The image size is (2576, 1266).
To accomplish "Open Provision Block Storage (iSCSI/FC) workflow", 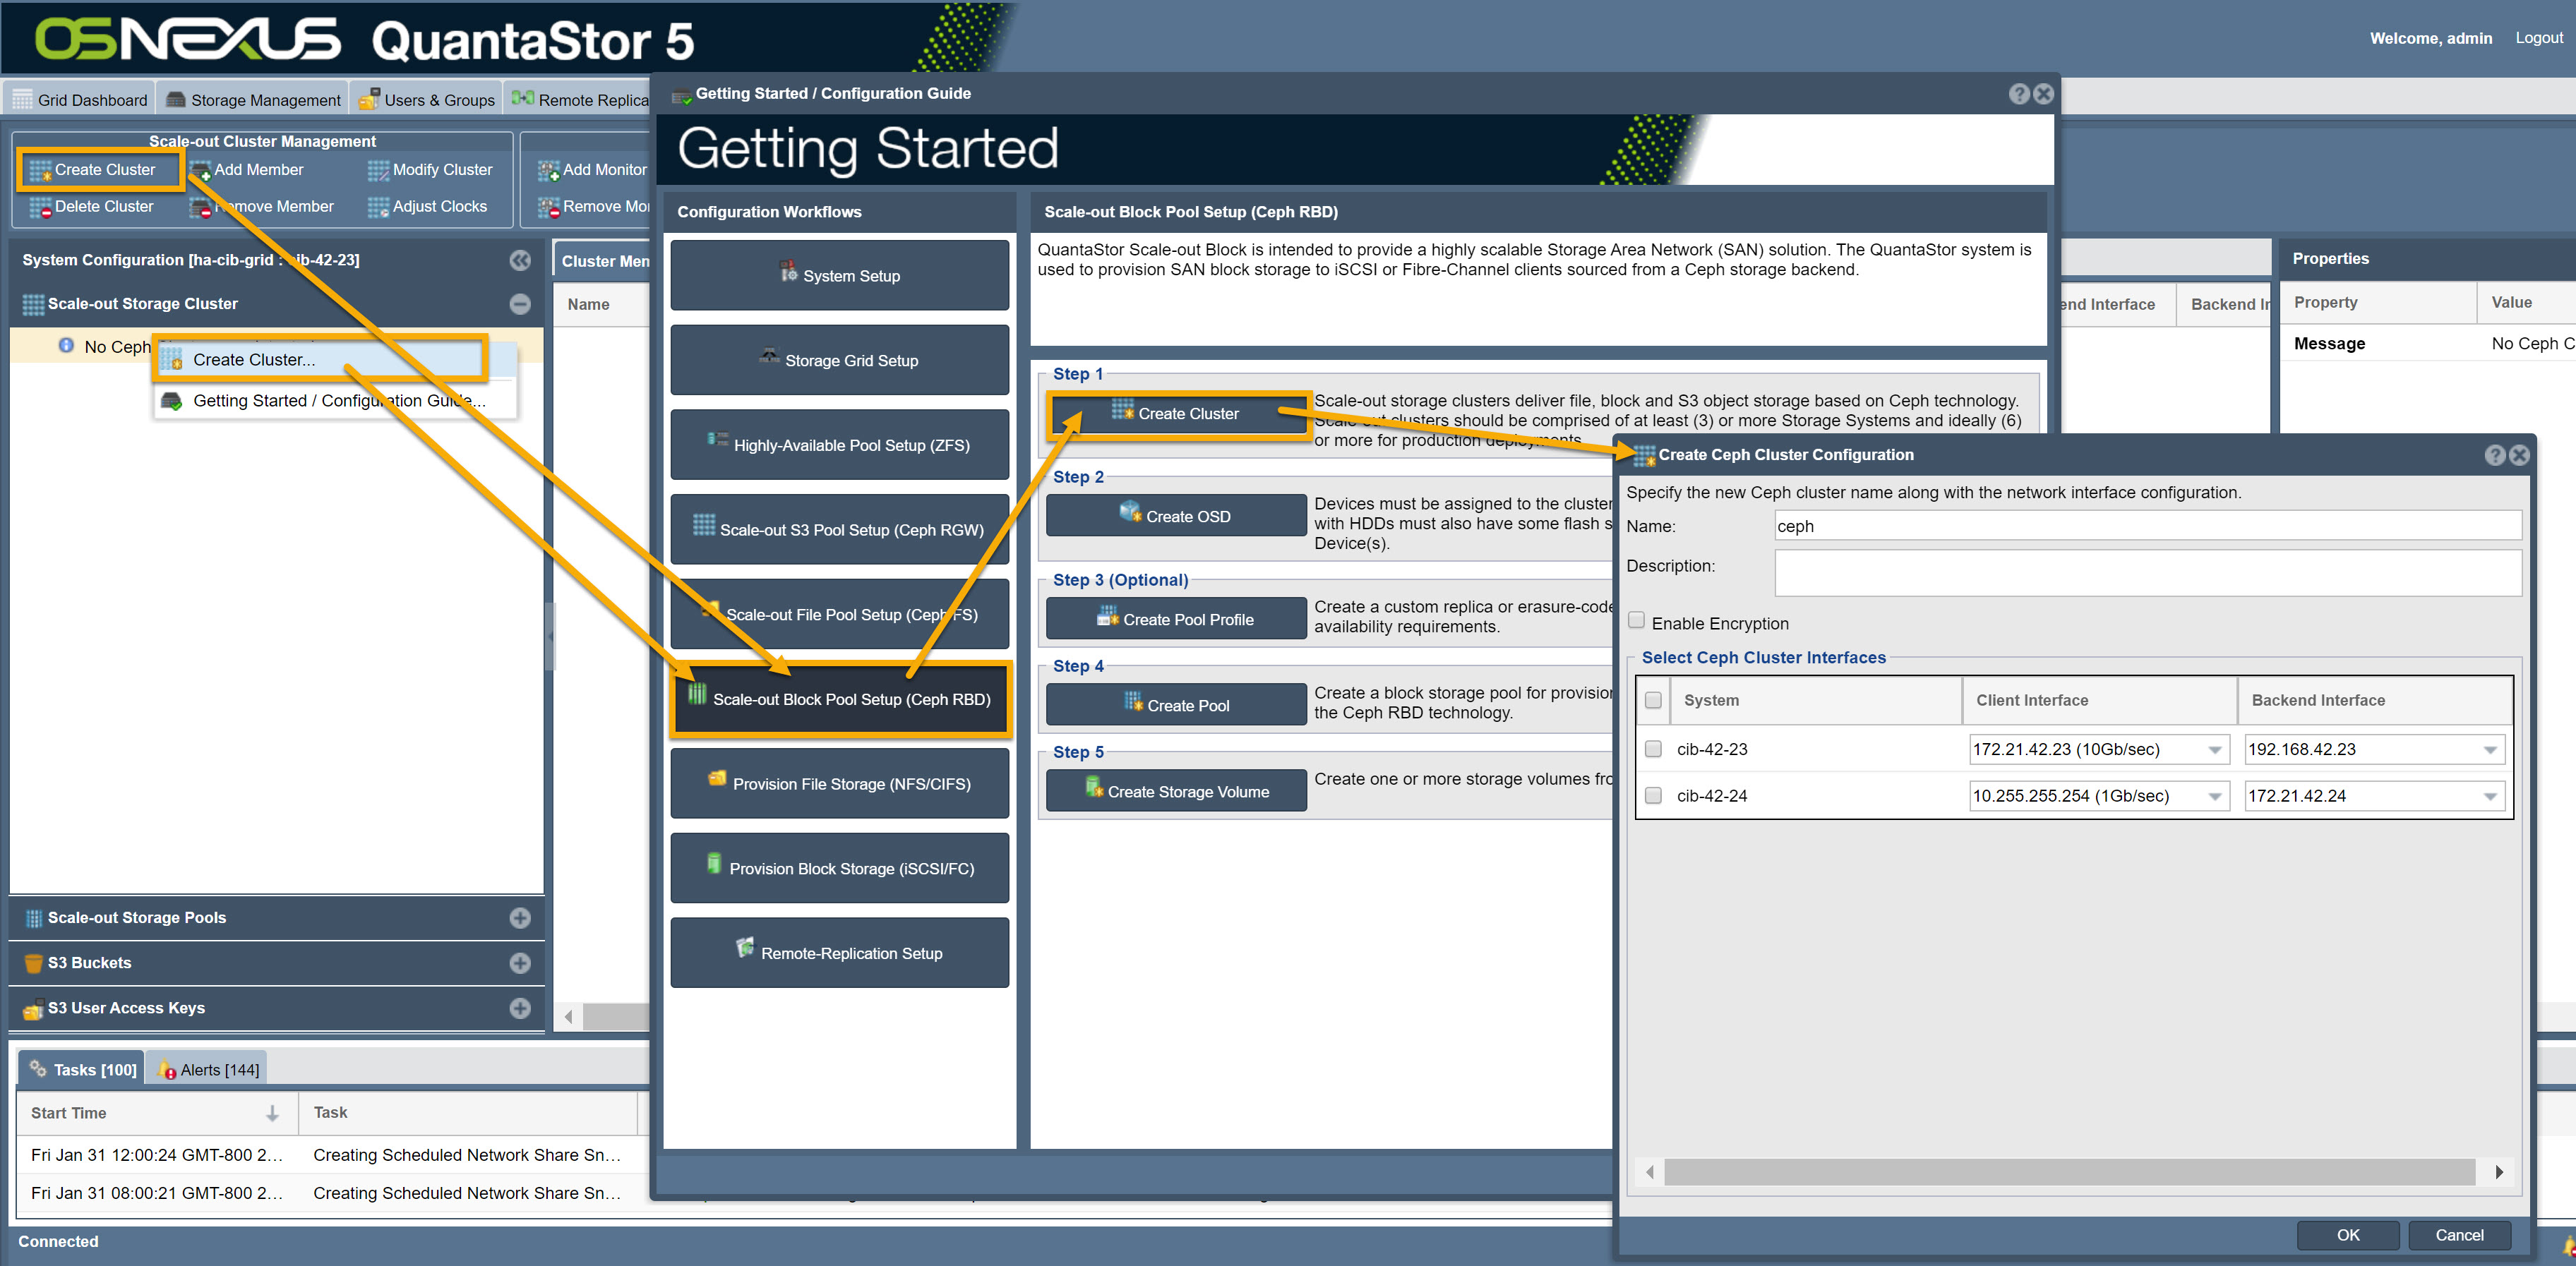I will pyautogui.click(x=840, y=868).
